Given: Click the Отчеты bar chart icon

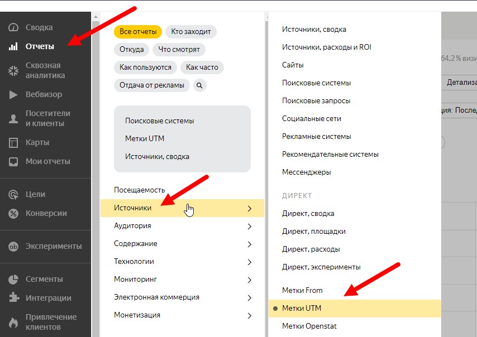Looking at the screenshot, I should pos(14,46).
